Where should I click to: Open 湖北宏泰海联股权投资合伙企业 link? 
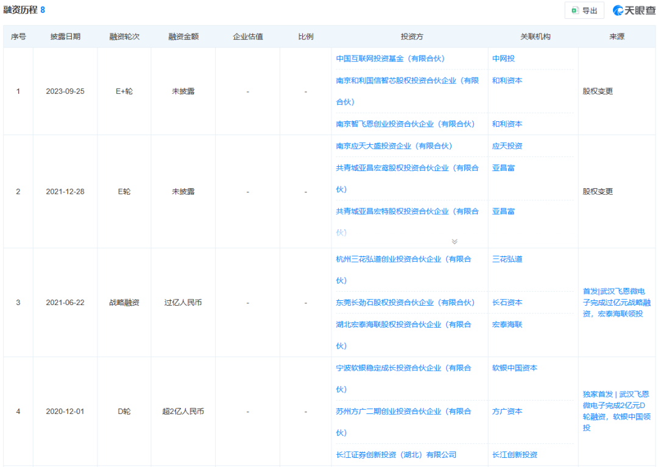403,335
